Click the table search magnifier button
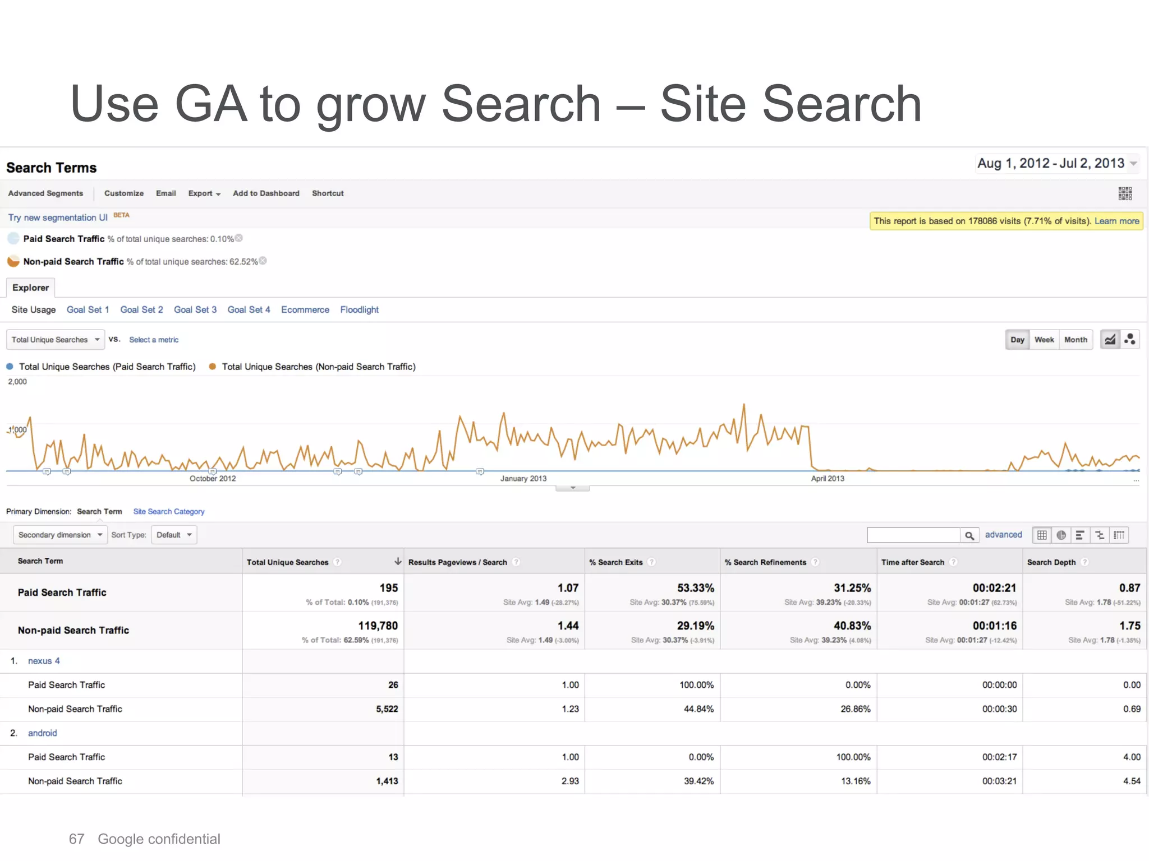1149x861 pixels. click(969, 535)
